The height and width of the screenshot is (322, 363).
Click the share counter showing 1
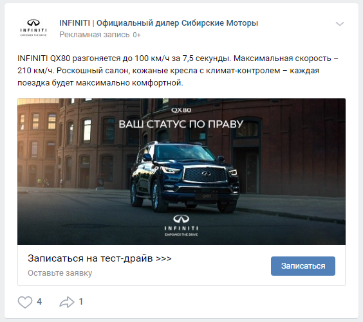[81, 301]
